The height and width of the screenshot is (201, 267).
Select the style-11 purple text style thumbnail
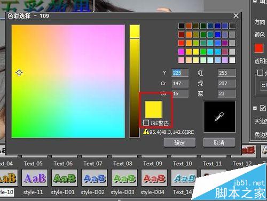pos(35,178)
